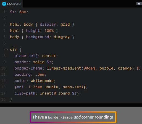Select the CSS (SCSS) panel tab

[12, 4]
